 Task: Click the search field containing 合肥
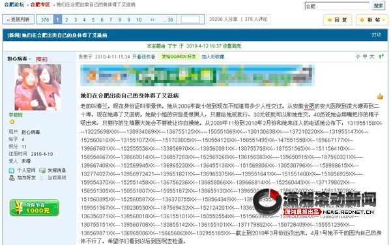pos(337,6)
